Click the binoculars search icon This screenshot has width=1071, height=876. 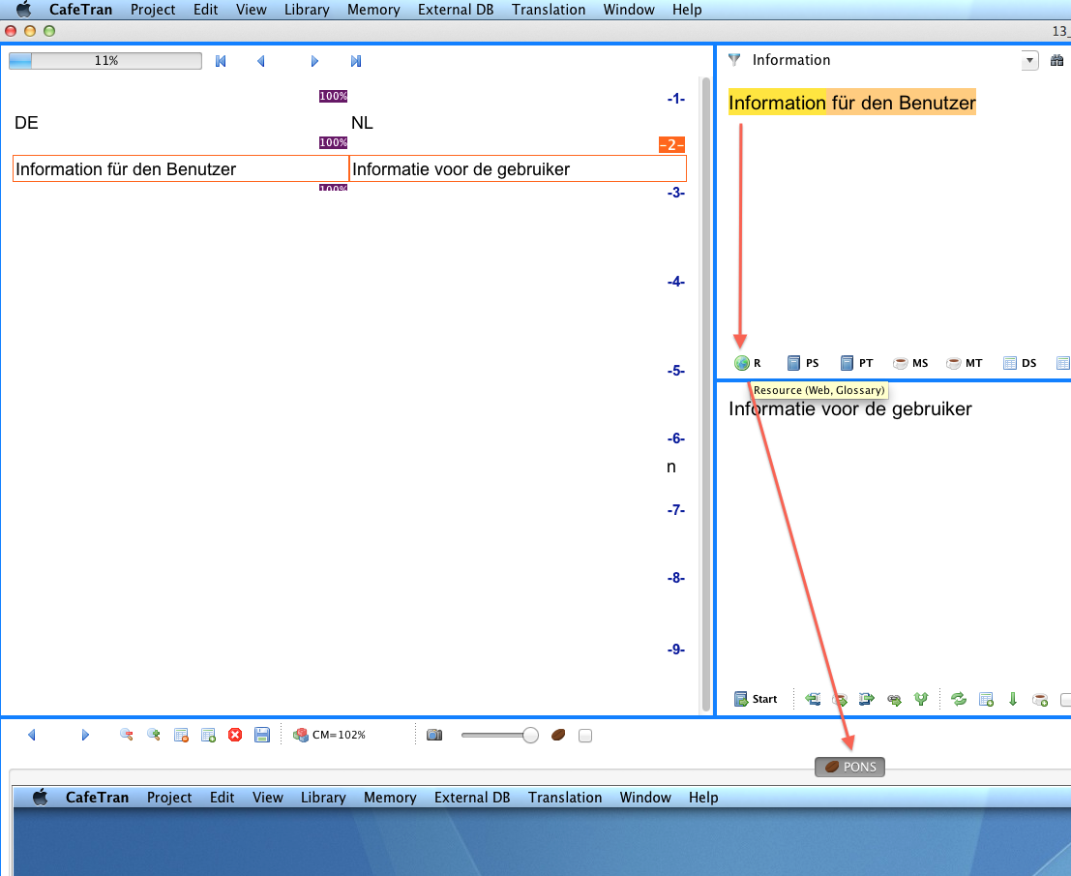click(1057, 60)
